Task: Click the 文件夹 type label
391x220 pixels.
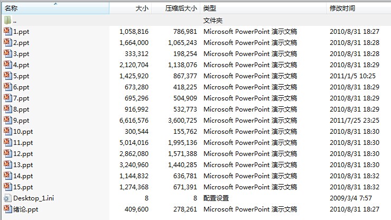Action: (x=213, y=21)
